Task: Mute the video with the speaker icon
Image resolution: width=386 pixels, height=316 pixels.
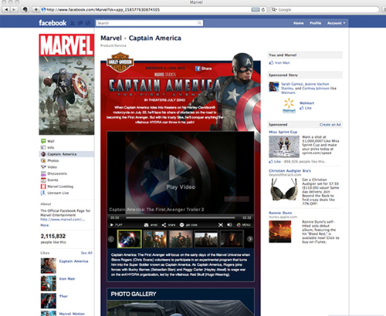Action: coord(229,225)
